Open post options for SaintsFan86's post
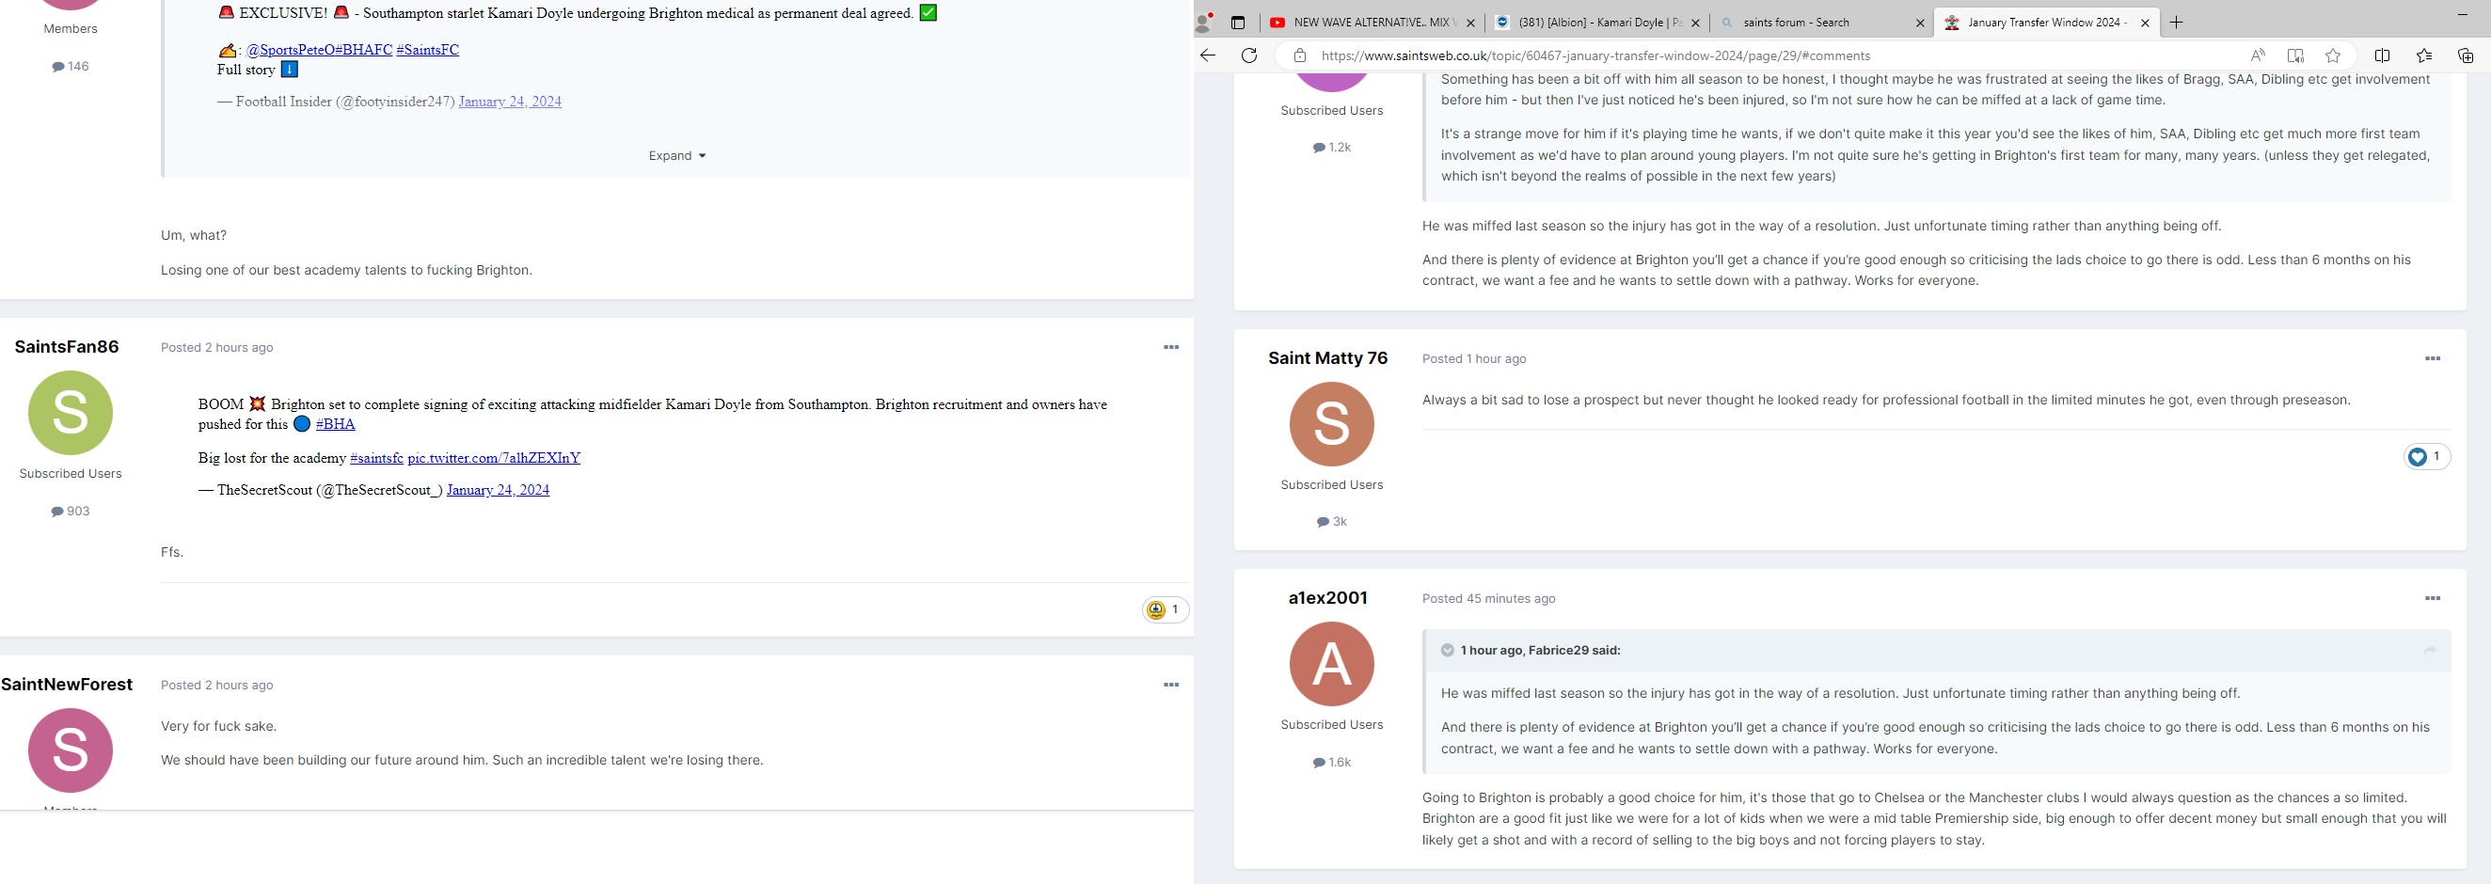 (x=1171, y=347)
